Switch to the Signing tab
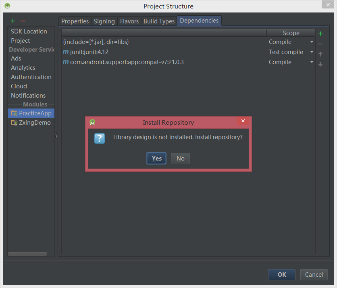Viewport: 337px width, 288px height. click(x=104, y=21)
